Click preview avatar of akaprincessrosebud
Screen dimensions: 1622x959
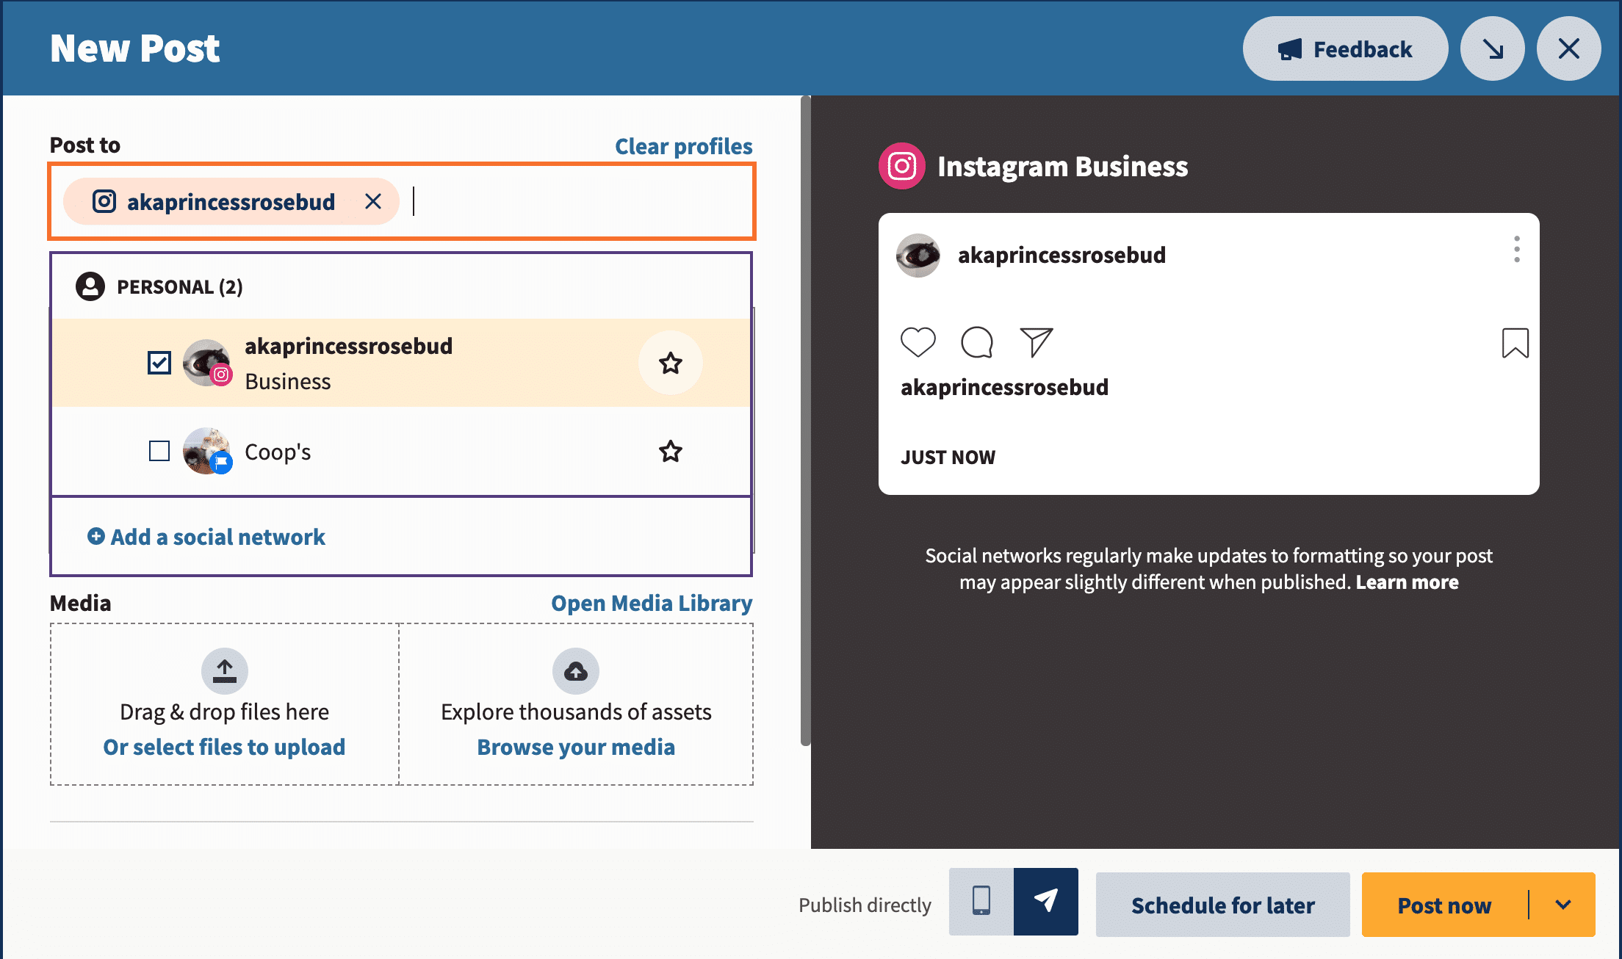[918, 255]
